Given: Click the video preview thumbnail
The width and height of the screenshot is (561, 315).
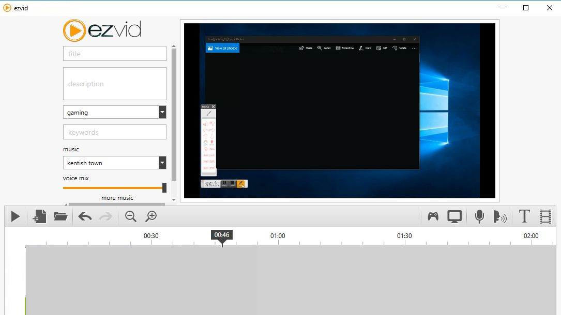Looking at the screenshot, I should pyautogui.click(x=340, y=111).
